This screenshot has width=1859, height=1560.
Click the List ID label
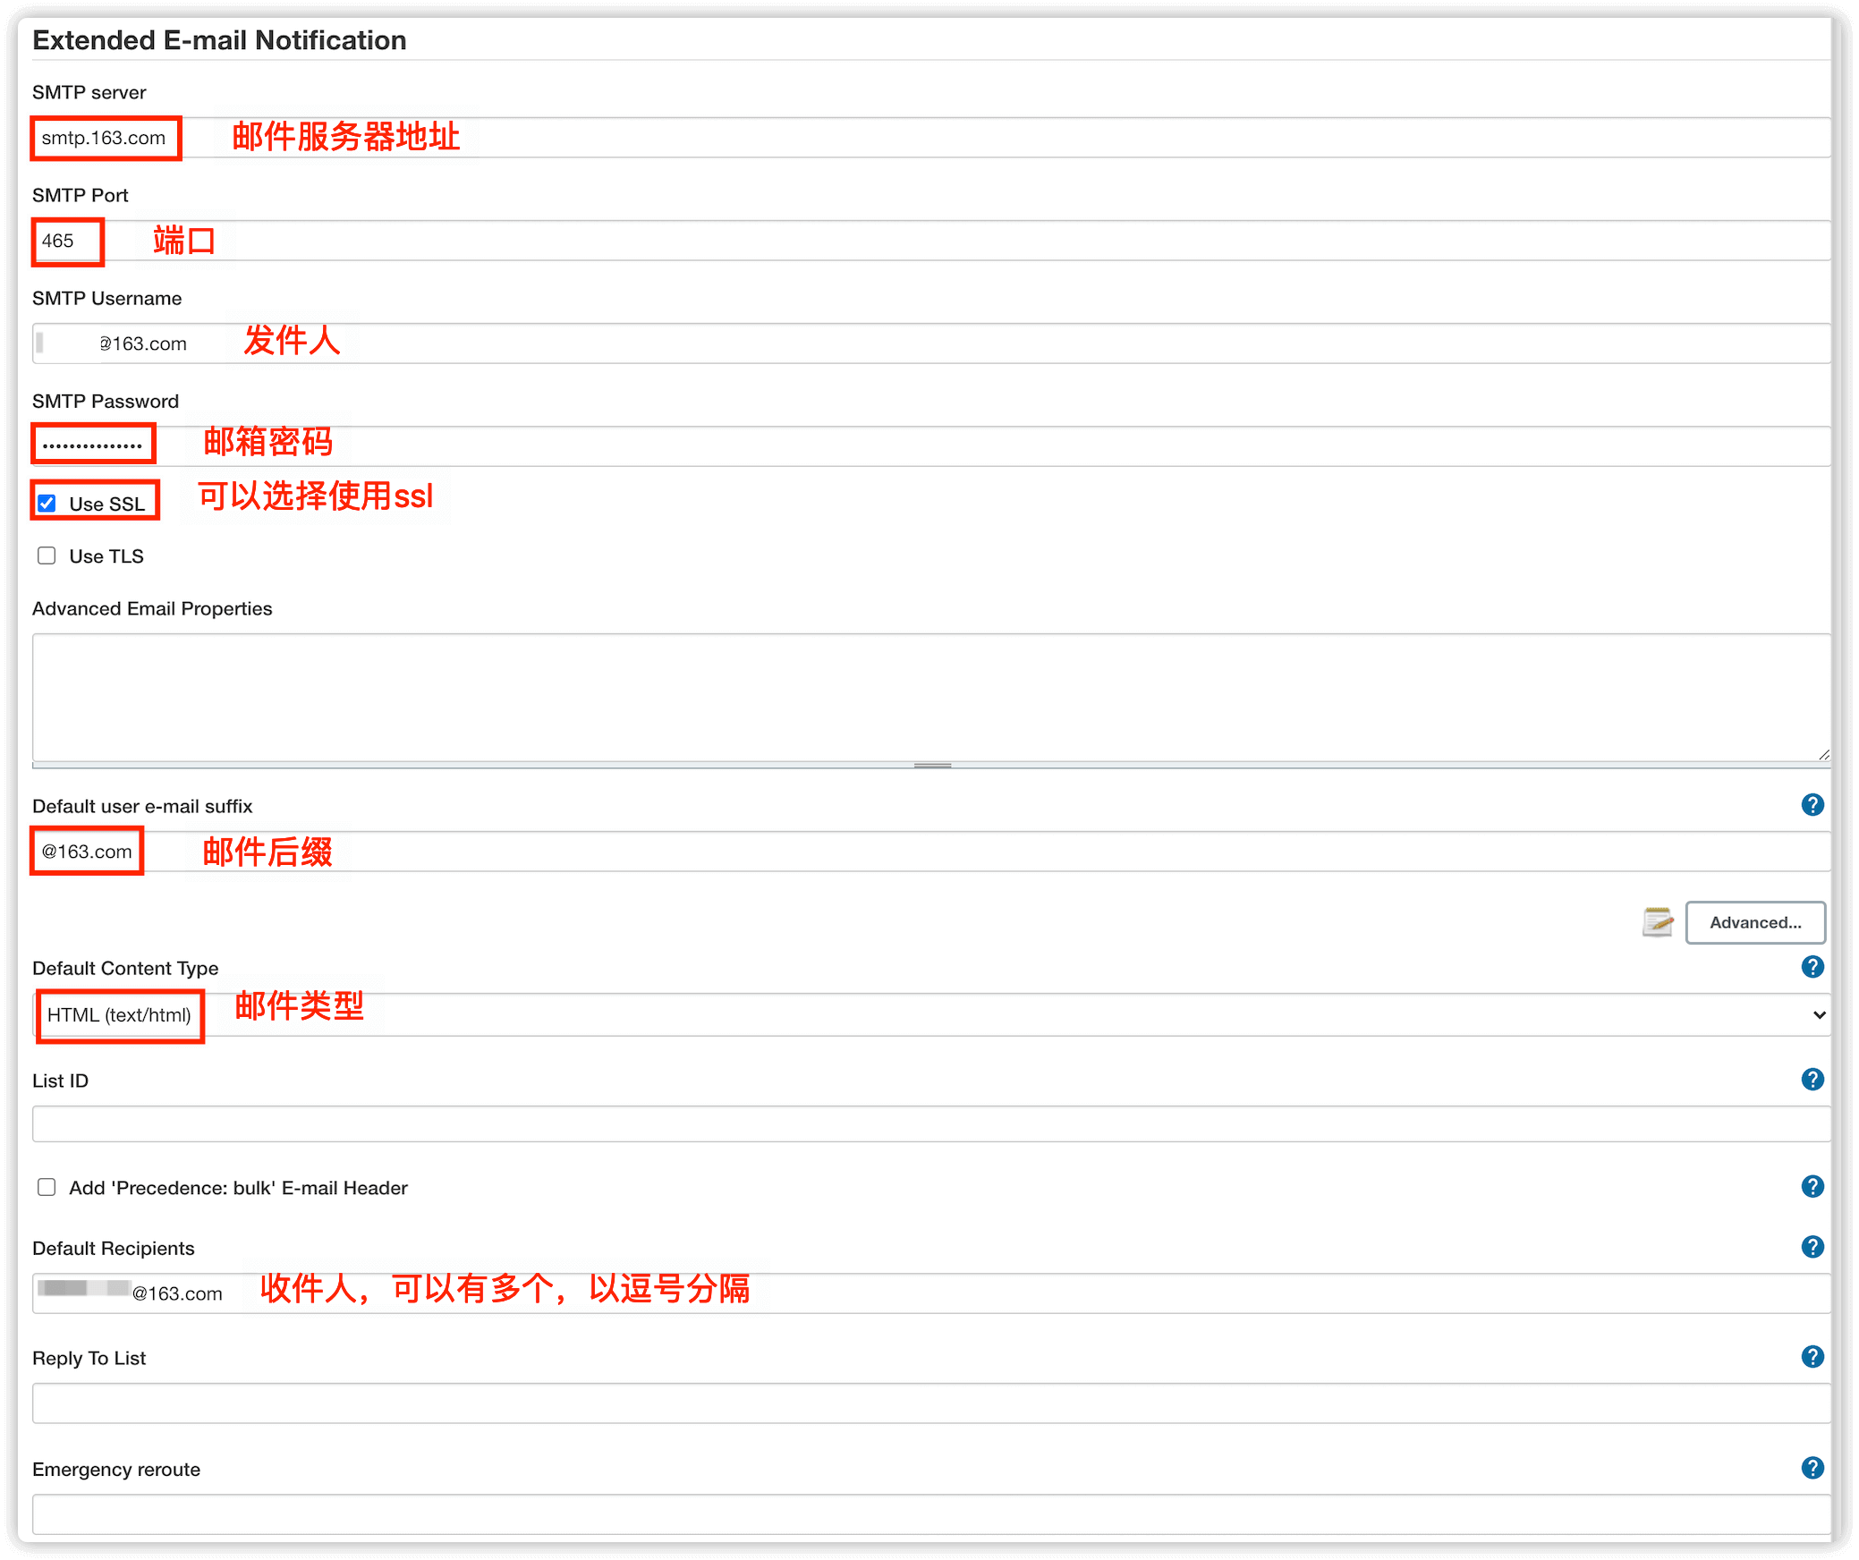pyautogui.click(x=61, y=1081)
